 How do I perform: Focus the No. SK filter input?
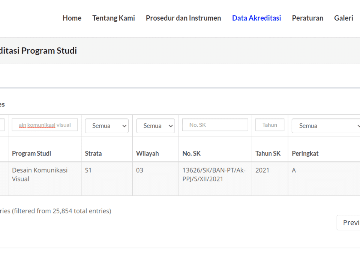[x=215, y=125]
